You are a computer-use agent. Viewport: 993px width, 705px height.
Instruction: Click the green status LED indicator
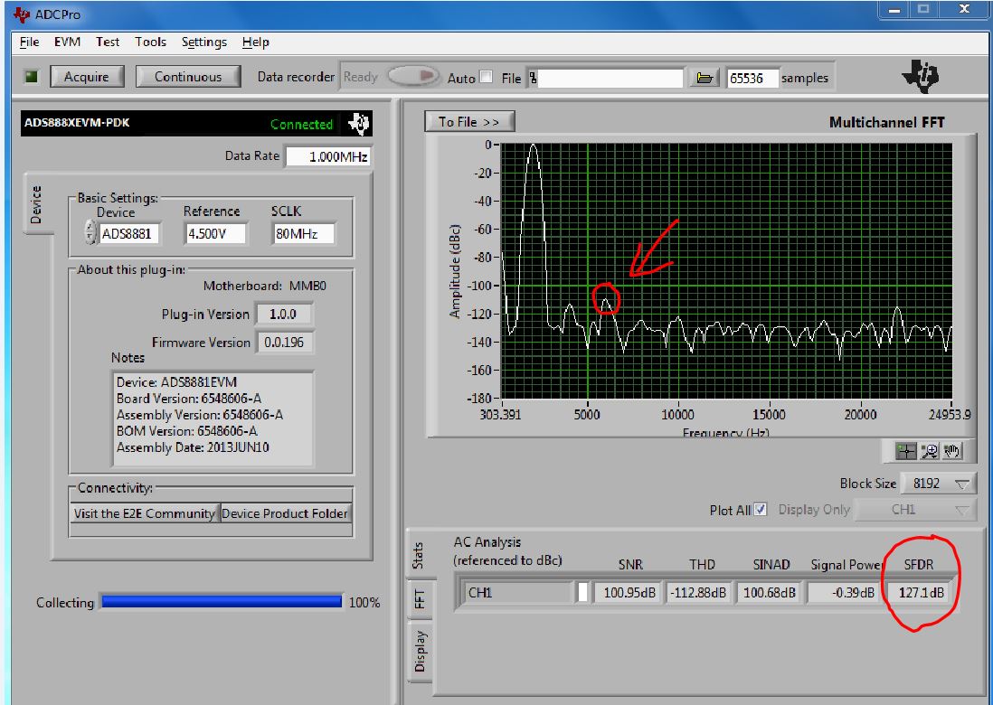point(31,77)
